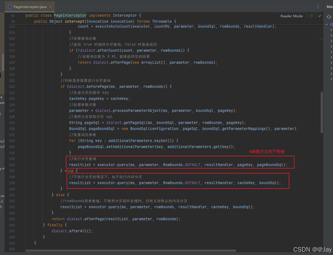Jump to sticky line 70 intercept method
The width and height of the screenshot is (333, 255).
pos(105,21)
